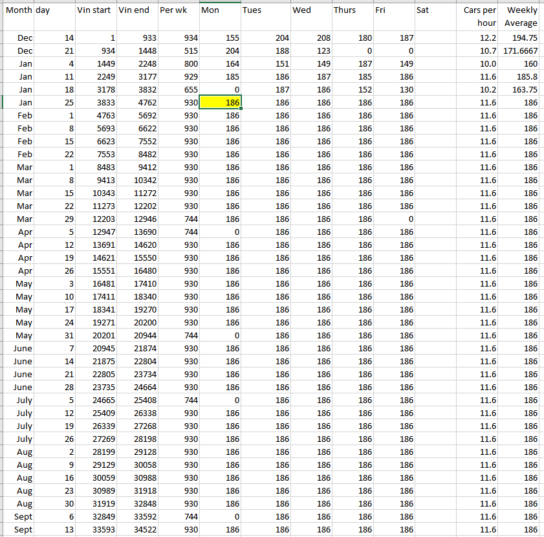
Task: Click the 'Month' column header cell
Action: click(18, 11)
